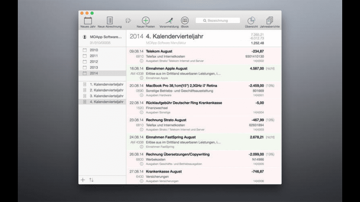The width and height of the screenshot is (360, 202).
Task: Click the plus button at sidebar bottom
Action: (83, 180)
